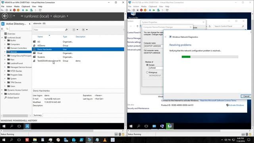The width and height of the screenshot is (254, 143).
Task: Click the back arrow in Active Directory Administrative Center
Action: [5, 16]
